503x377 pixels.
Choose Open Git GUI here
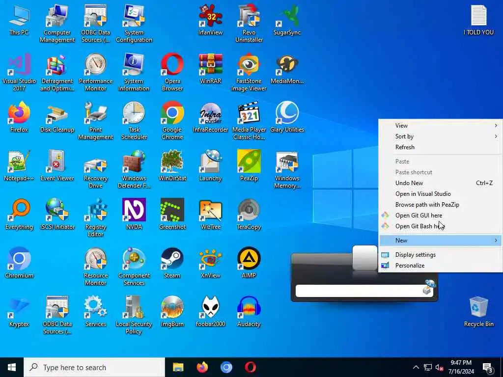click(441, 215)
